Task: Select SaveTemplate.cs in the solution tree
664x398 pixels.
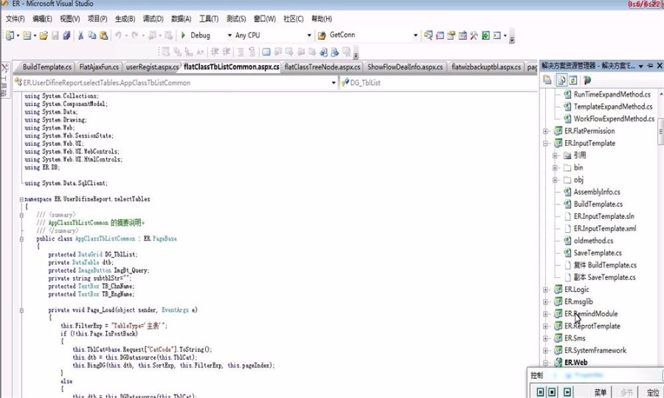Action: 597,253
